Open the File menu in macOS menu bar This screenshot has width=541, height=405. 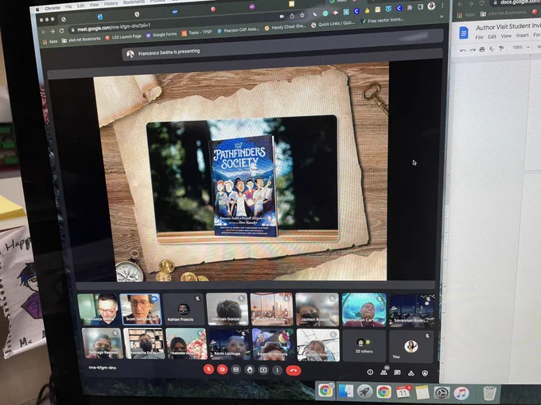(x=68, y=6)
